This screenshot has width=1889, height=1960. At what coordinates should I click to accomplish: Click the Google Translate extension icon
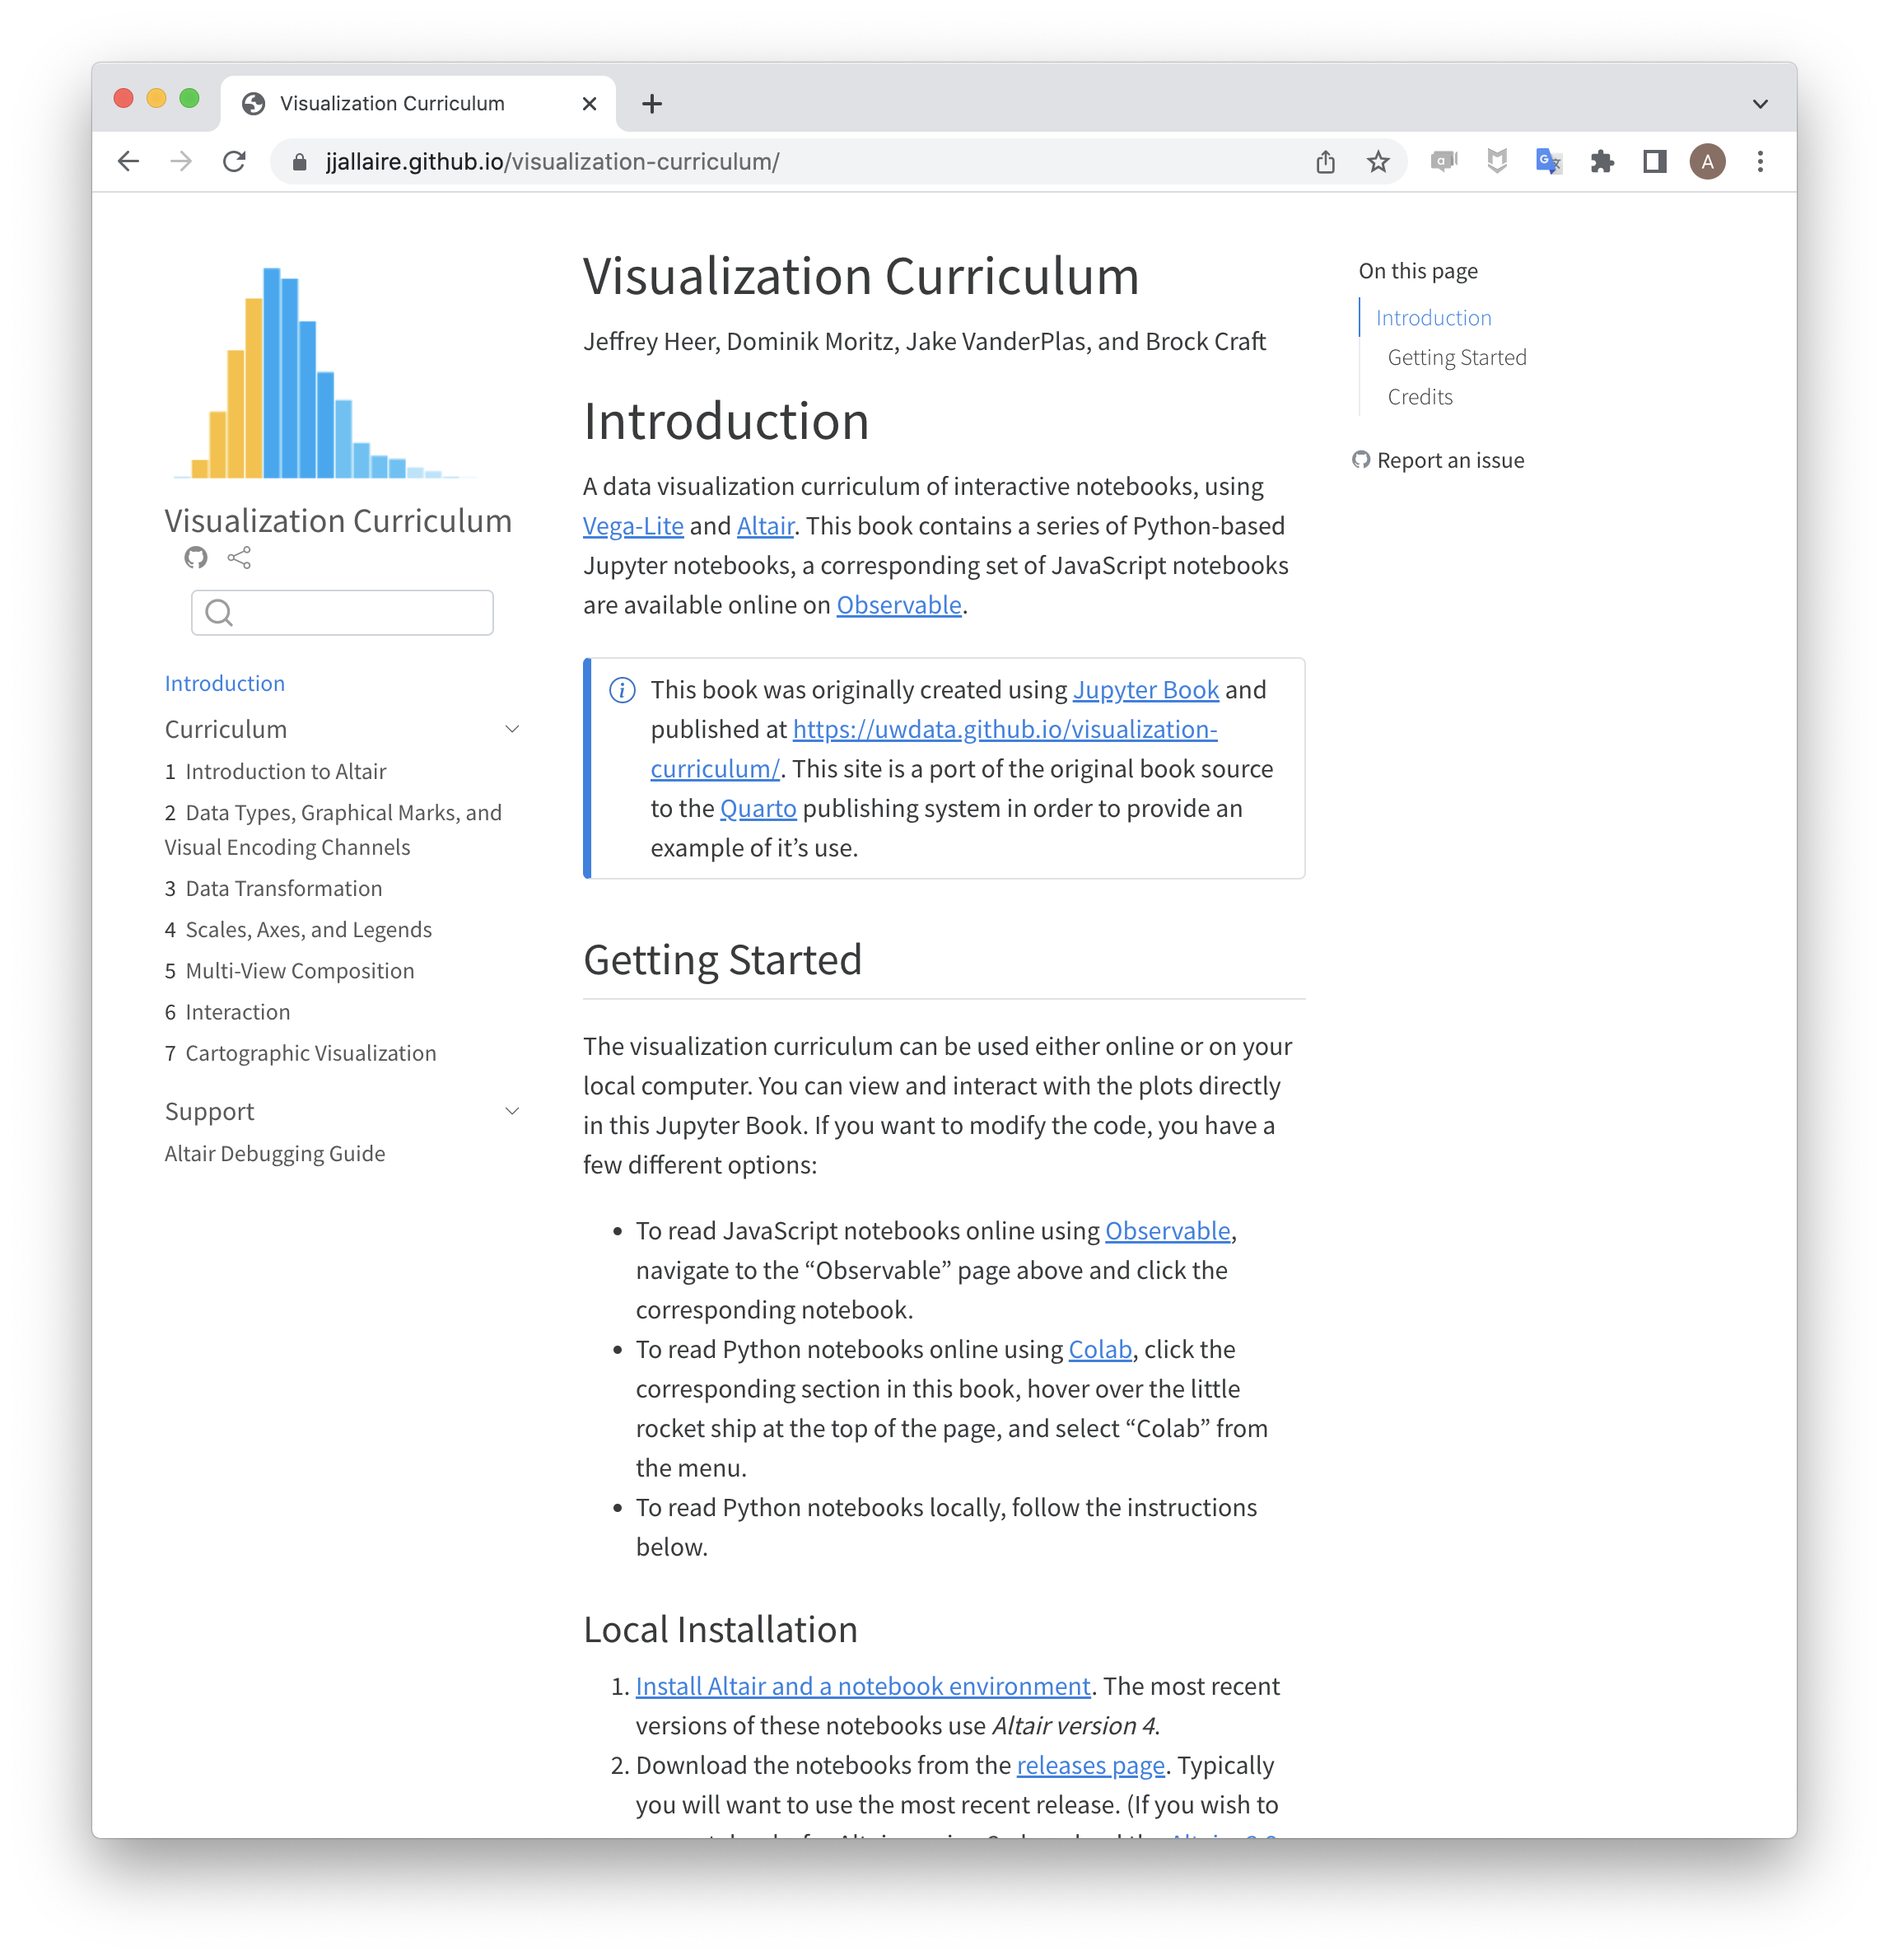click(x=1548, y=161)
